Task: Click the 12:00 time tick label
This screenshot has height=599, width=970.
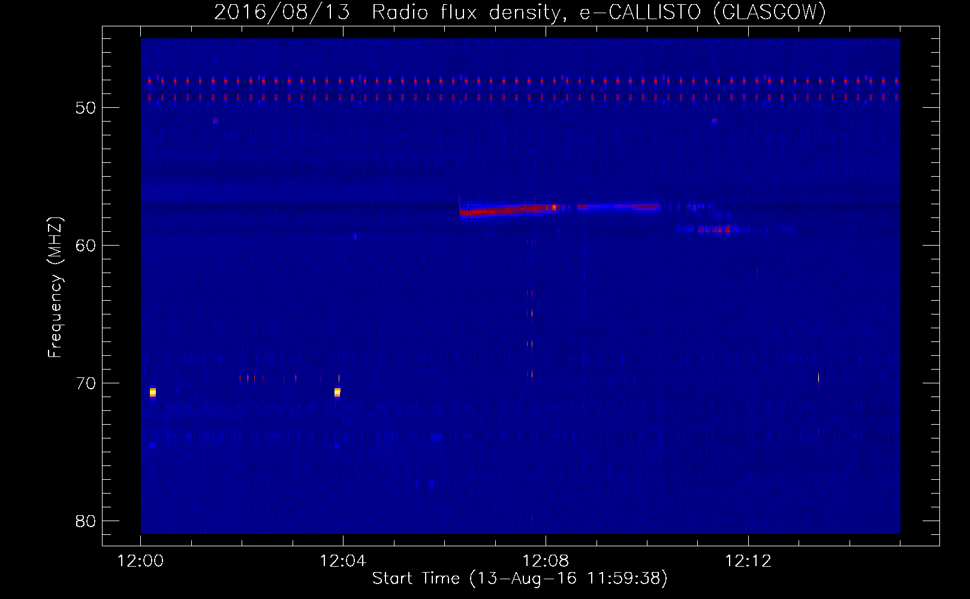Action: tap(140, 561)
